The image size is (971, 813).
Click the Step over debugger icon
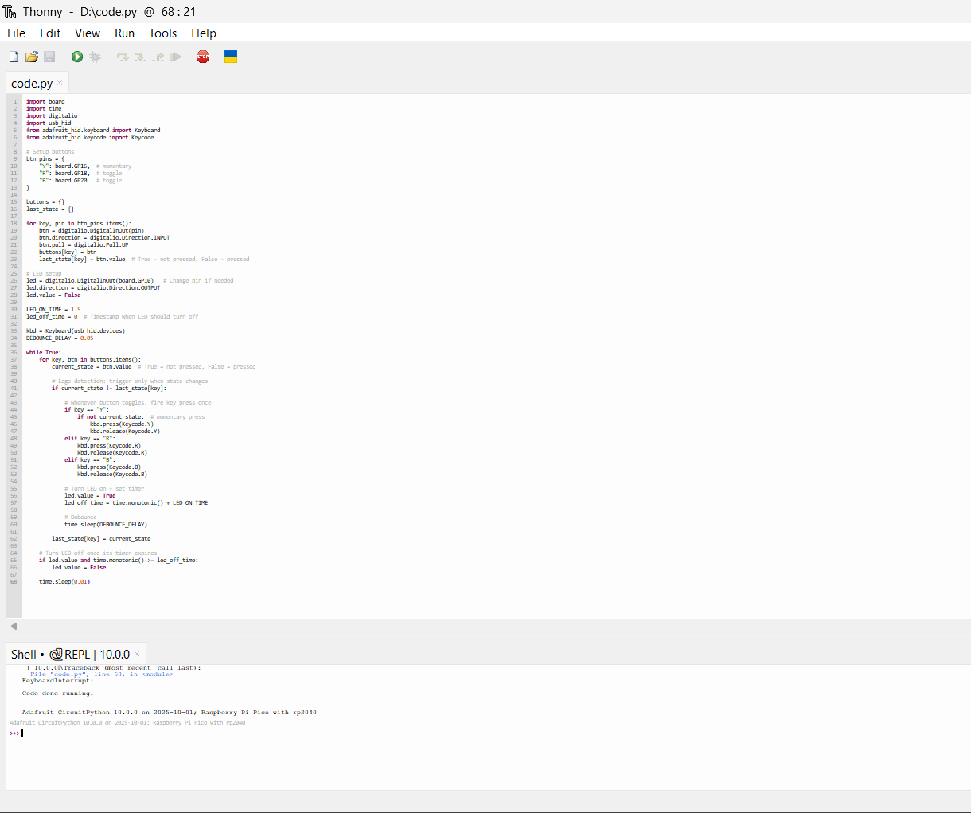(x=123, y=57)
